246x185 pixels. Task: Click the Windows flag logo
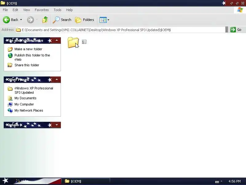pyautogui.click(x=240, y=10)
